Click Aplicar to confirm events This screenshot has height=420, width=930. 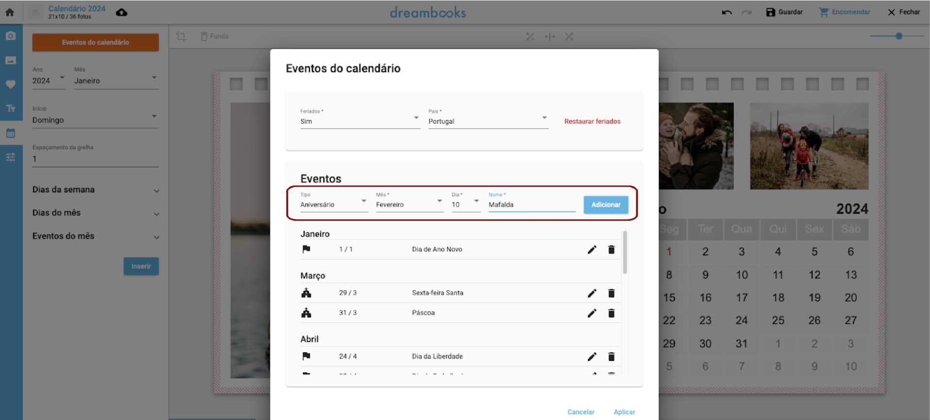pyautogui.click(x=624, y=412)
